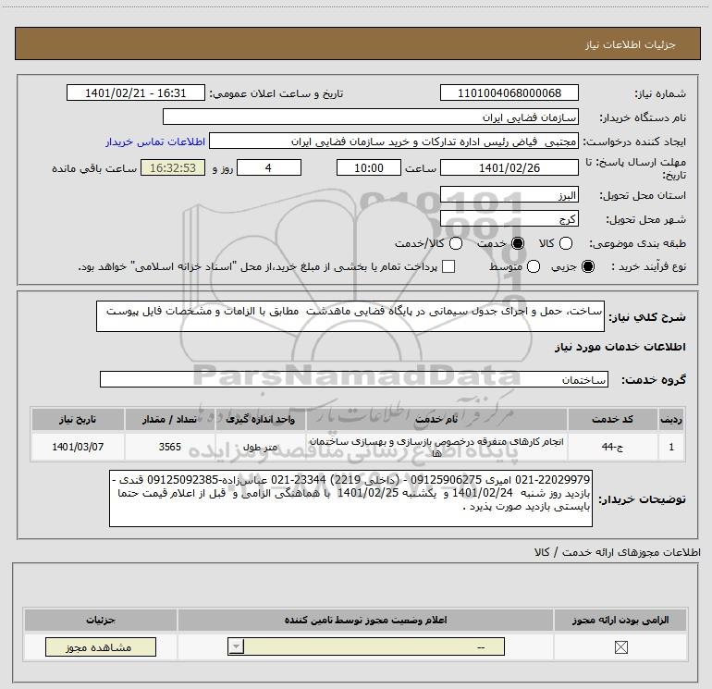Viewport: 712px width, 689px height.
Task: Select the جزیی purchase type radio
Action: [x=588, y=266]
